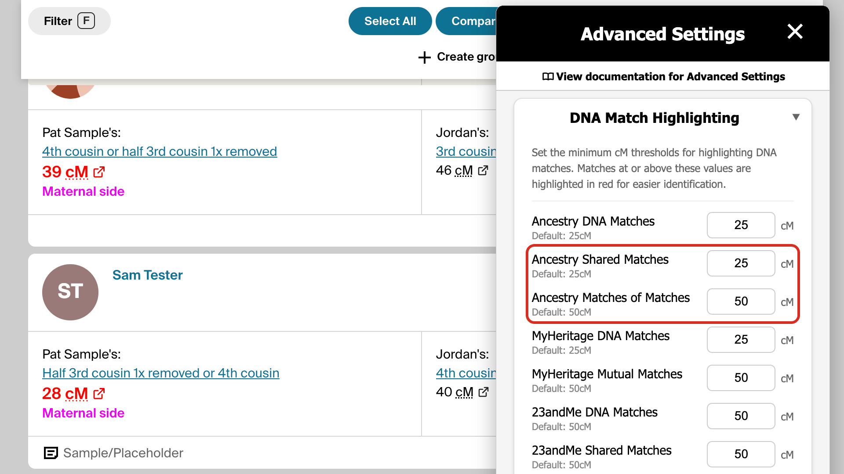Open Sam Tester profile link
Image resolution: width=844 pixels, height=474 pixels.
pyautogui.click(x=147, y=275)
